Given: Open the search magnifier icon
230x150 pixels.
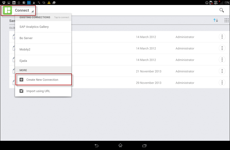Looking at the screenshot, I should coord(221,10).
